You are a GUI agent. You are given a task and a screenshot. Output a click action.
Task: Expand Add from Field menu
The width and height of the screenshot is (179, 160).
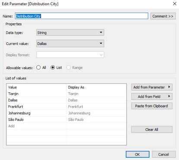tap(152, 97)
